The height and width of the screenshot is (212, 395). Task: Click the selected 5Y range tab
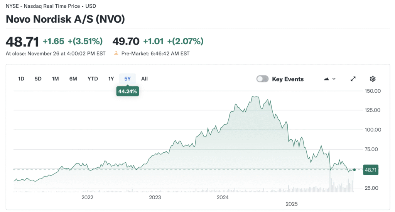127,79
